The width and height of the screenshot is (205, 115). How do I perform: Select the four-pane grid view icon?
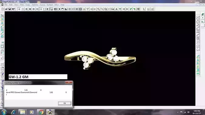pyautogui.click(x=80, y=9)
